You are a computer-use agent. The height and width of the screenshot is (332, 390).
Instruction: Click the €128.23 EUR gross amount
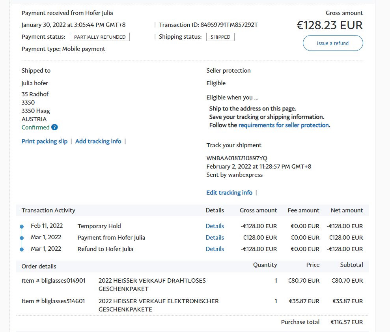click(x=329, y=25)
